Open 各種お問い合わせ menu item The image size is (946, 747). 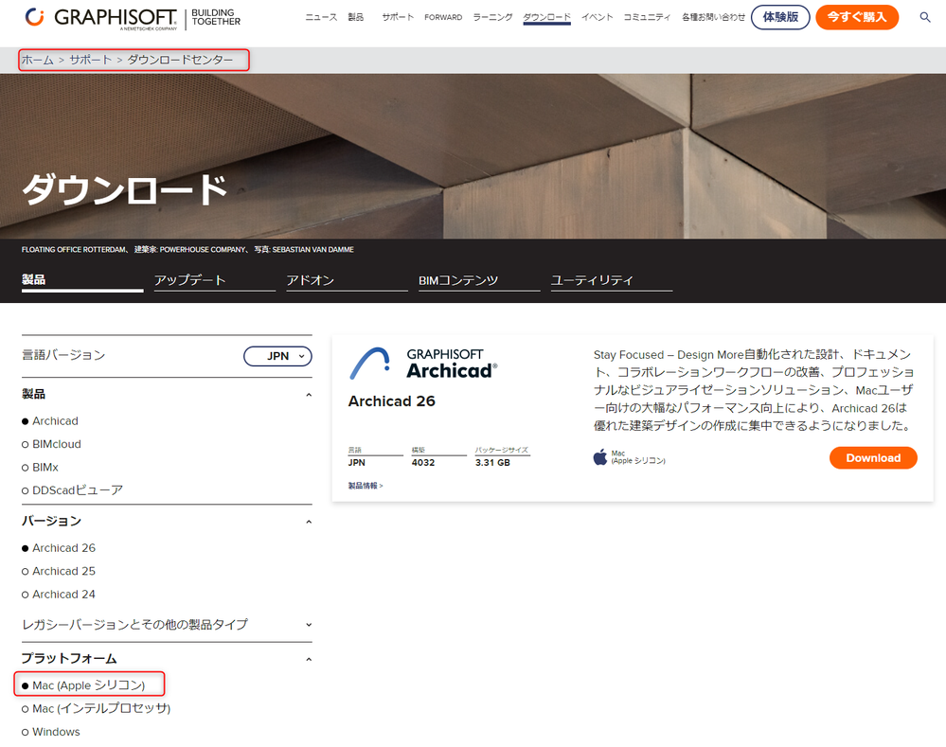713,17
